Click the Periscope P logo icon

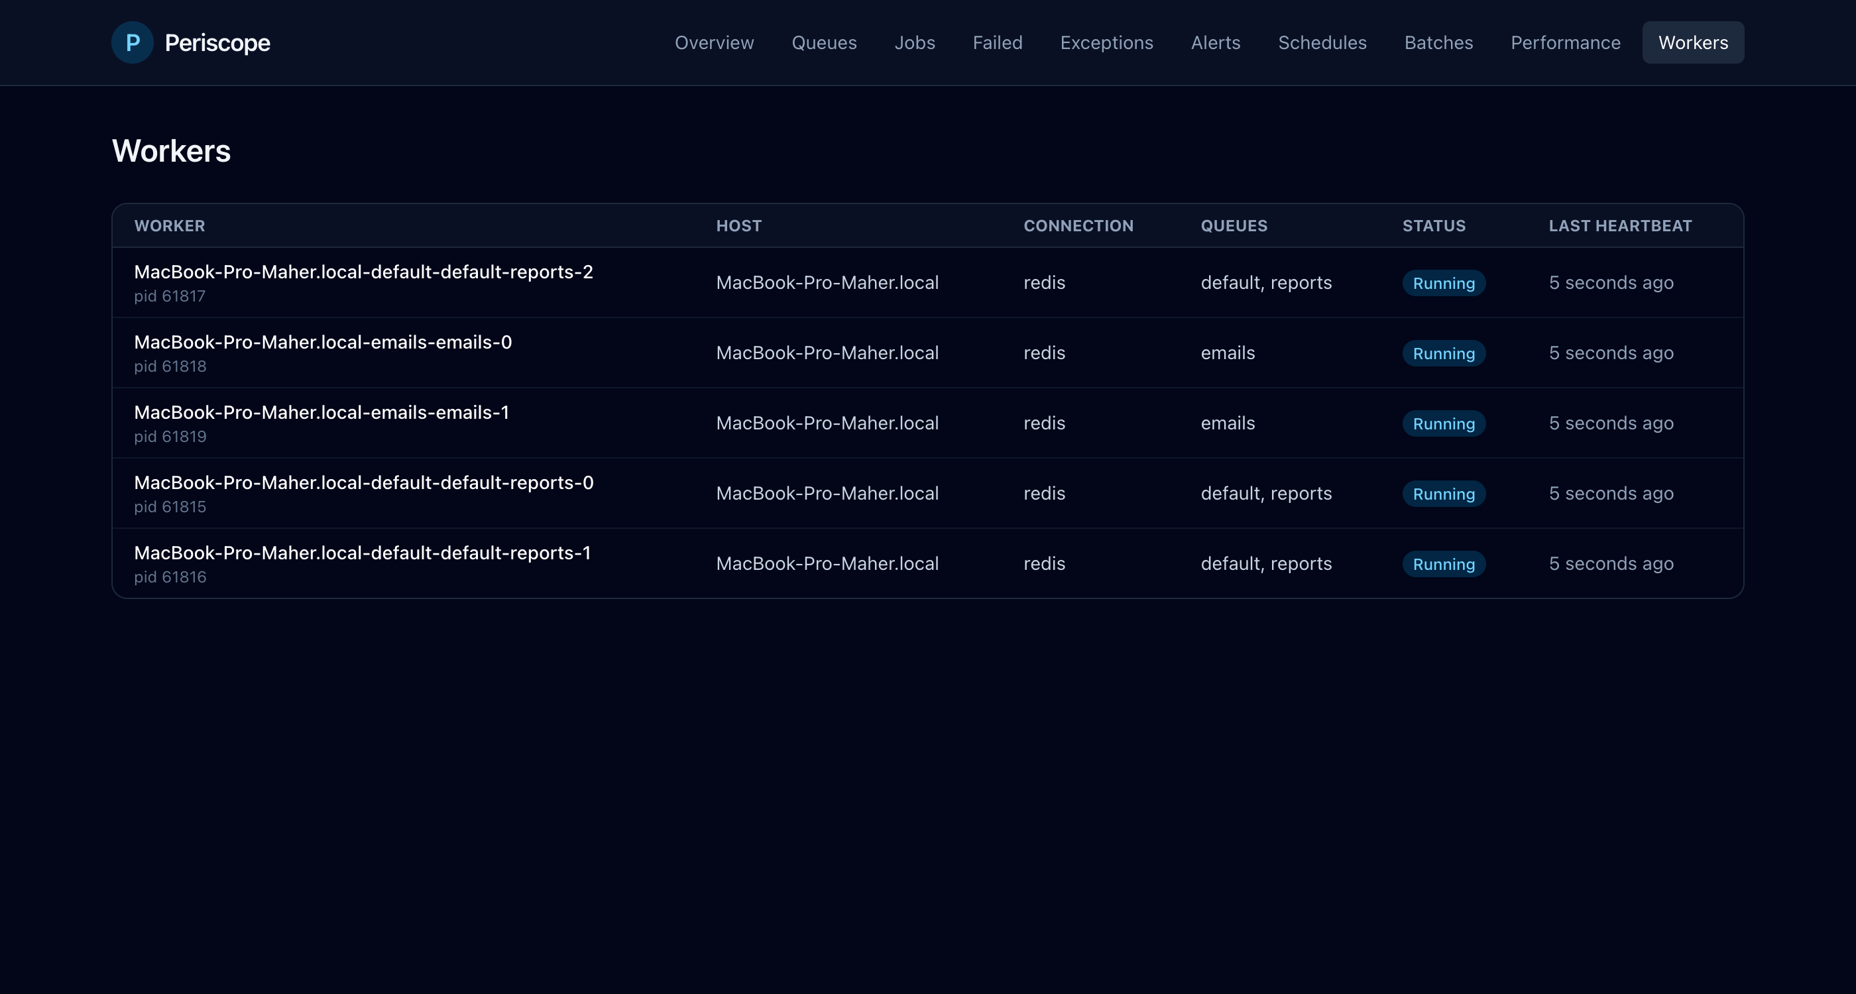coord(133,42)
